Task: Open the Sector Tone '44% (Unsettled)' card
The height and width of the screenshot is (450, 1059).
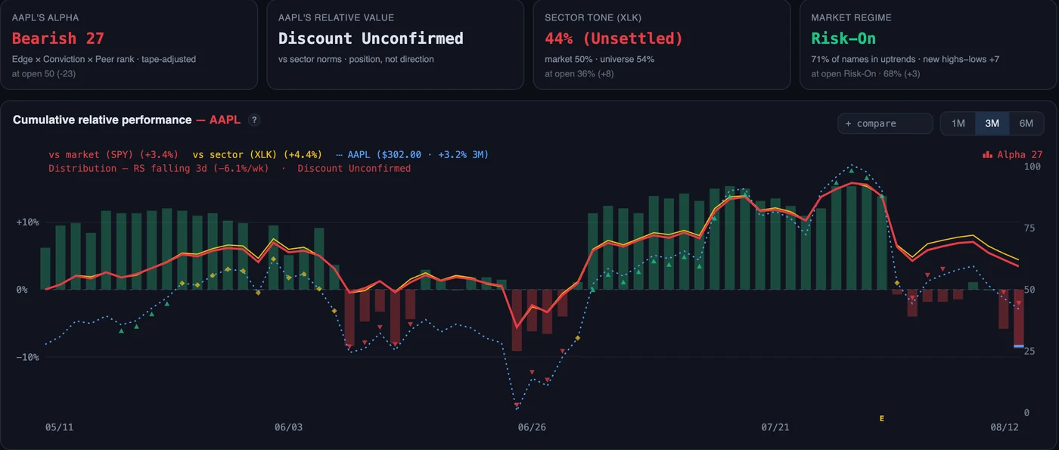Action: tap(661, 45)
